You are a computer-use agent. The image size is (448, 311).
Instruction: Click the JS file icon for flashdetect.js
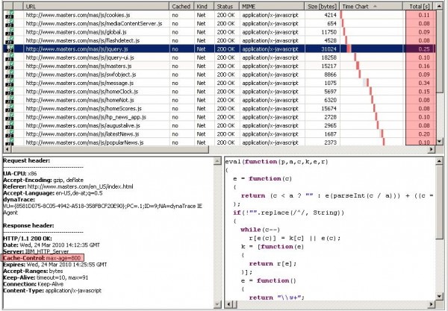pyautogui.click(x=10, y=40)
